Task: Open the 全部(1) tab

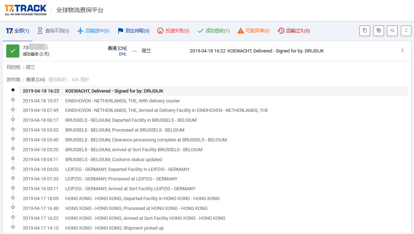Action: point(18,31)
